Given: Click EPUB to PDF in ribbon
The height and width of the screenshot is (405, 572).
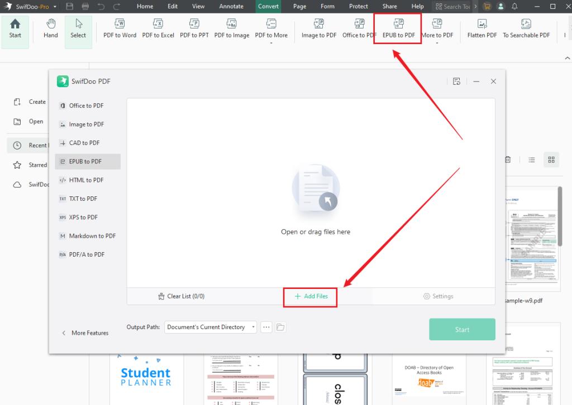Looking at the screenshot, I should pyautogui.click(x=398, y=29).
